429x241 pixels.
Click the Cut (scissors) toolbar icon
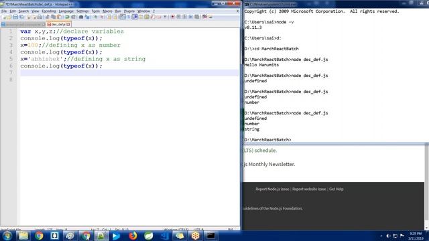point(48,17)
